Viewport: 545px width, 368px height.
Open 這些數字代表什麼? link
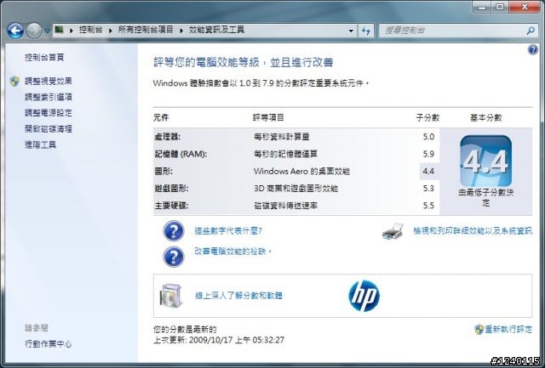[228, 231]
